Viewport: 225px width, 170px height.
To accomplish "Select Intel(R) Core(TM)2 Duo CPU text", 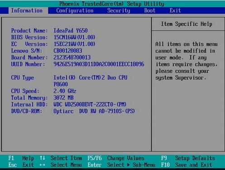I will [x=91, y=78].
